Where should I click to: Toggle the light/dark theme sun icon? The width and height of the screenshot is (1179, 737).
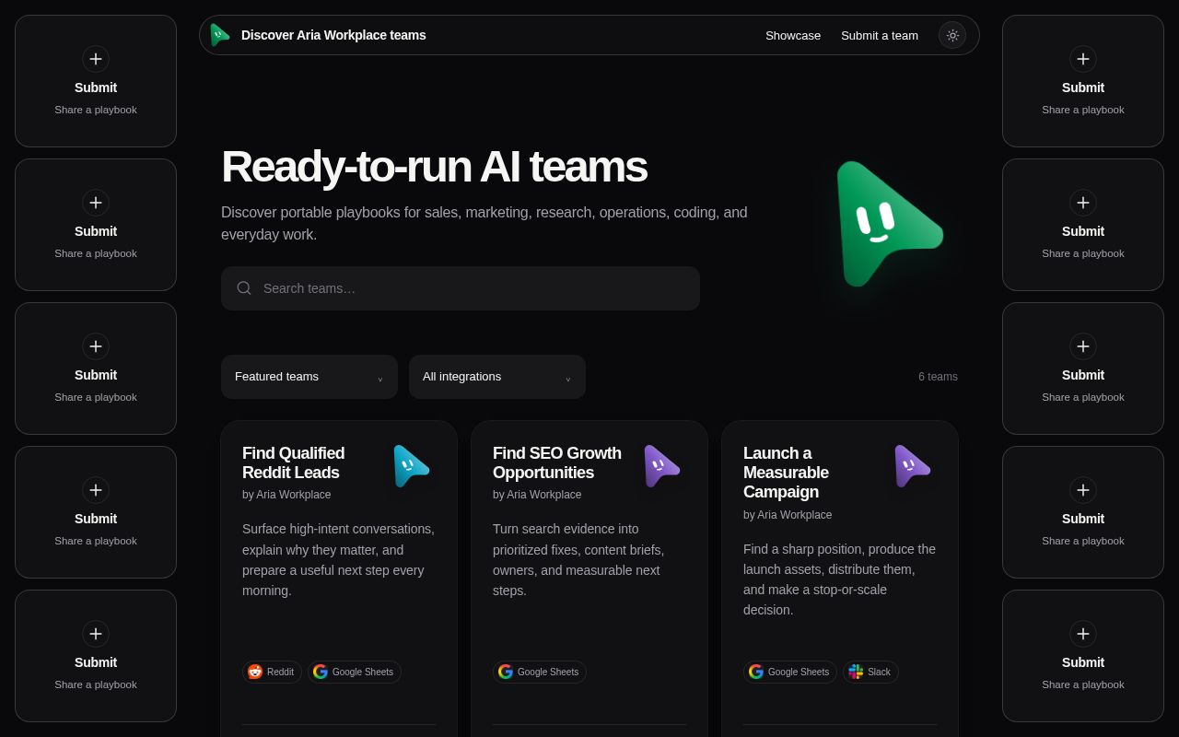[x=952, y=35]
